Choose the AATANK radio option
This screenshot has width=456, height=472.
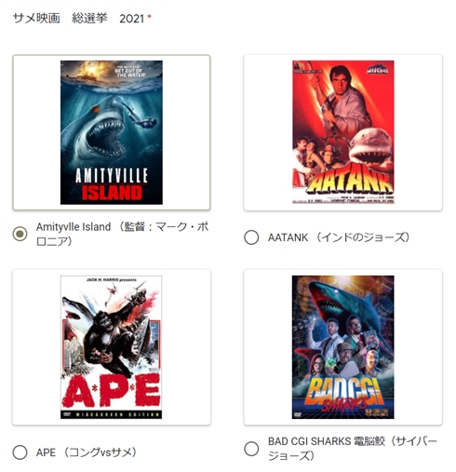251,237
